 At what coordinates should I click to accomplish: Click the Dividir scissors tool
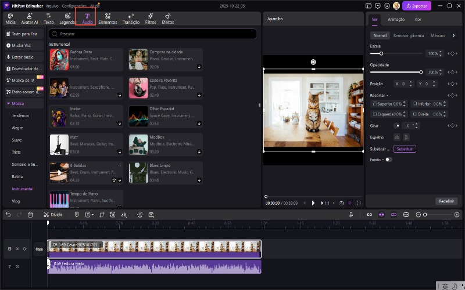pyautogui.click(x=53, y=215)
